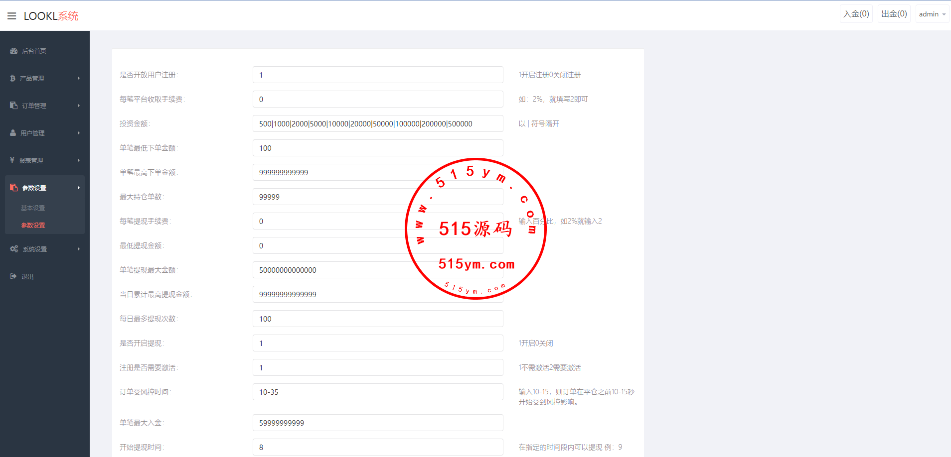Select the 参数设置 submenu item

[x=33, y=226]
